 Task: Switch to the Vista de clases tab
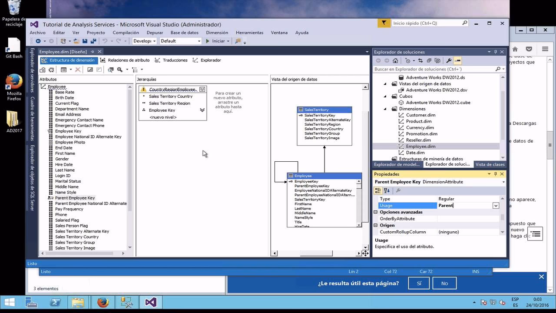pyautogui.click(x=490, y=164)
